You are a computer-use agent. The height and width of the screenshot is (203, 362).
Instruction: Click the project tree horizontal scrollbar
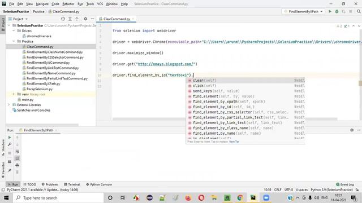click(x=42, y=125)
